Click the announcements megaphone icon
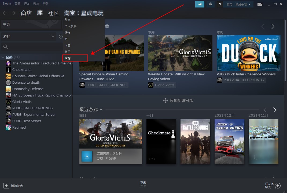 coord(200,4)
